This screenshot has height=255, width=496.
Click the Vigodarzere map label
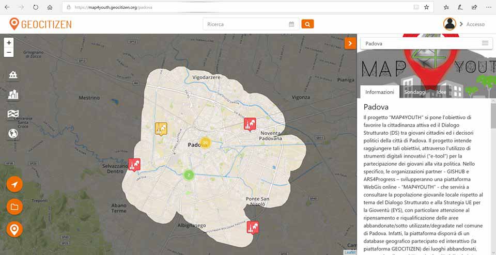point(206,77)
